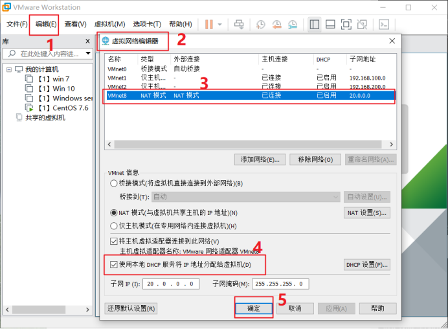Enter full screen mode via toolbar icon
448x329 pixels.
[346, 25]
